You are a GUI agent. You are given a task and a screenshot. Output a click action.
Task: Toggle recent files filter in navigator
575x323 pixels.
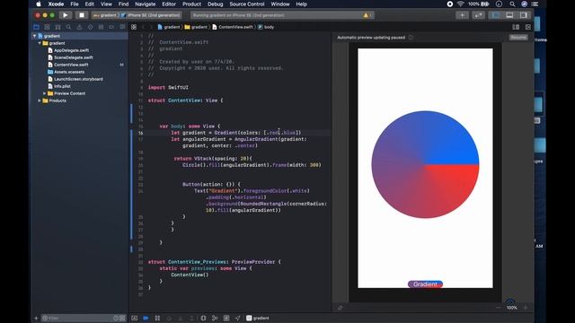click(116, 318)
